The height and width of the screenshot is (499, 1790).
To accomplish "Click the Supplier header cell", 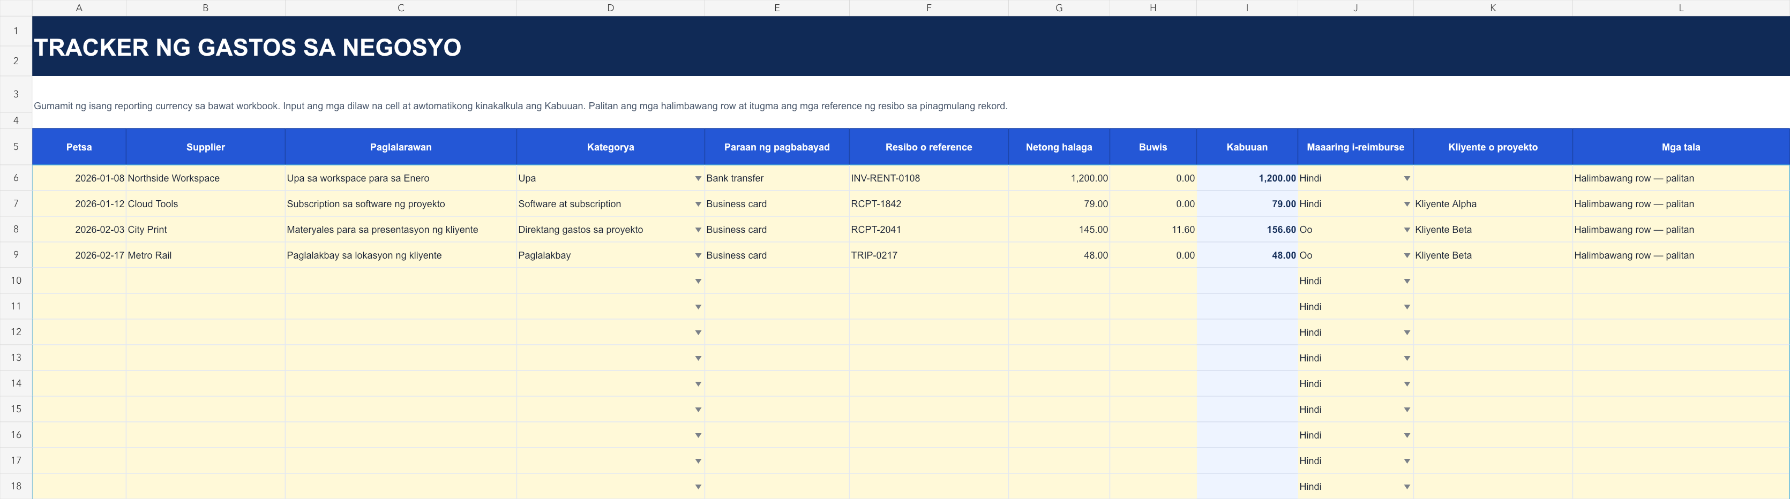I will click(206, 147).
